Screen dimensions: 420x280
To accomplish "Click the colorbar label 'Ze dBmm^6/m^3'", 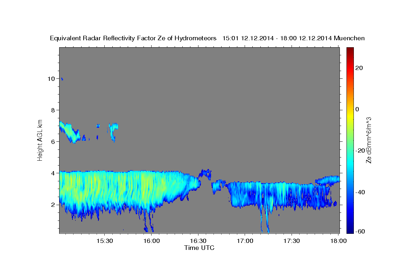I will (x=368, y=140).
